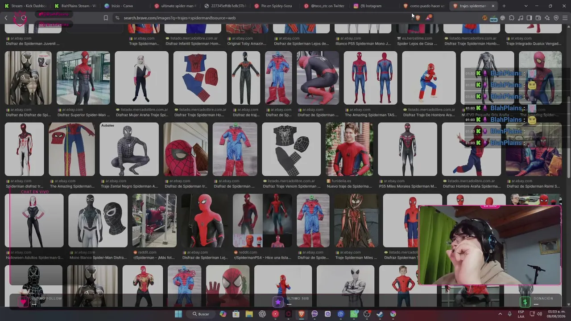View The Amazing Spiderman TAS front-back image

(370, 78)
